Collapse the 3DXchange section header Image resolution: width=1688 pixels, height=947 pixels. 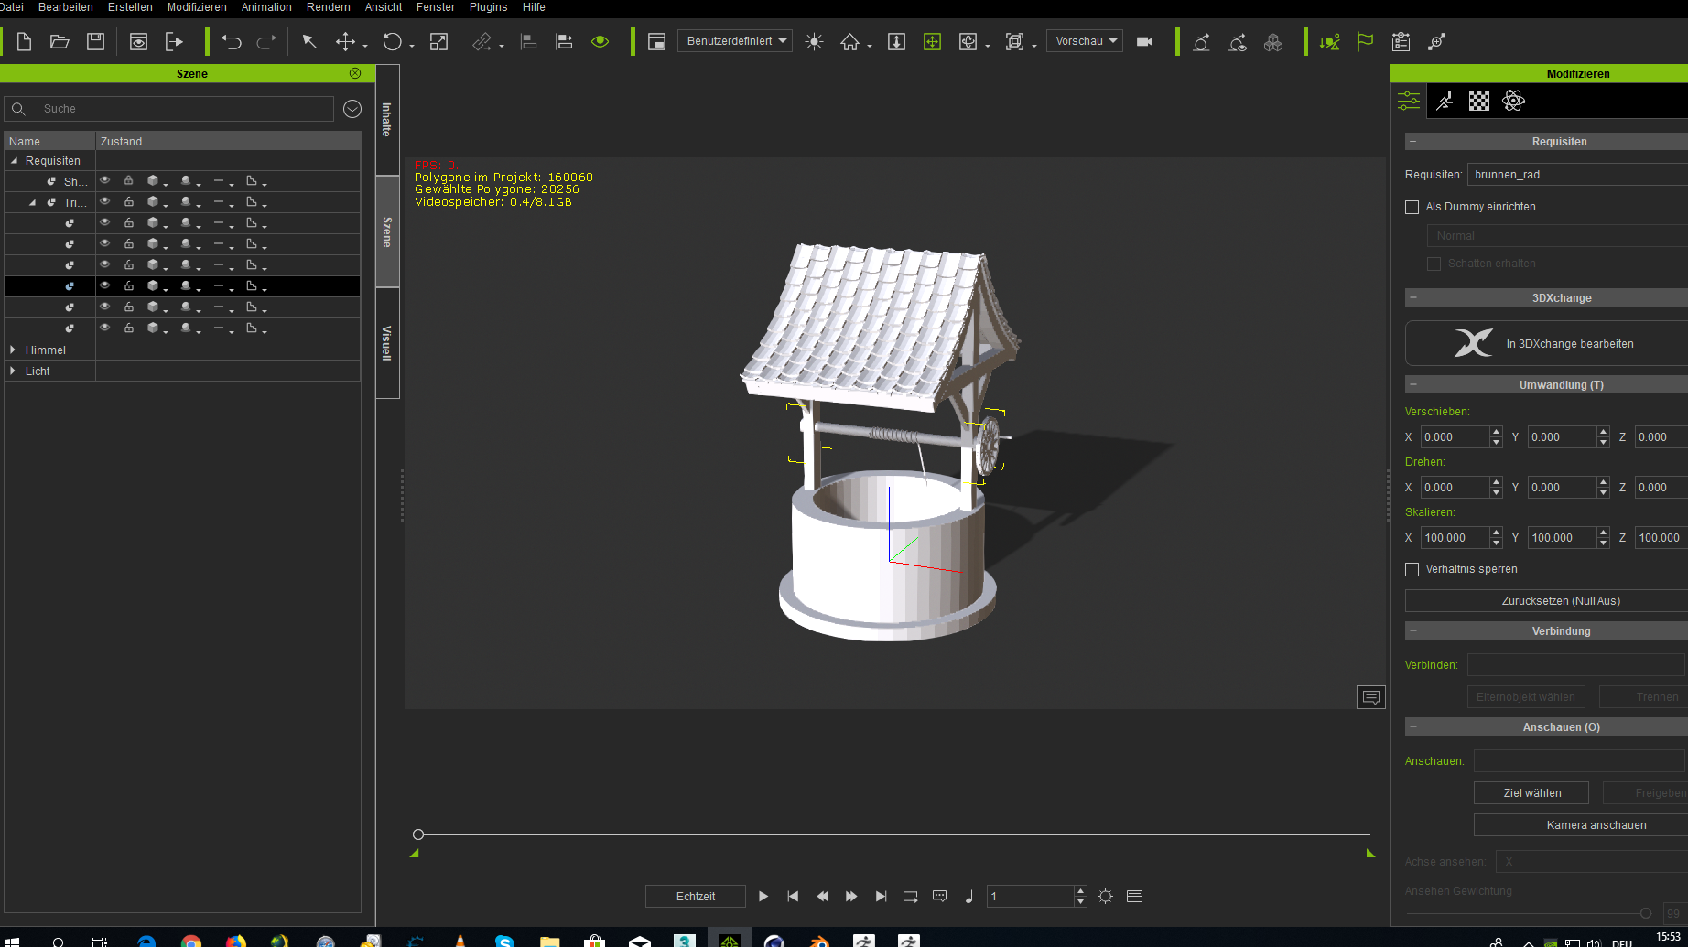pyautogui.click(x=1413, y=298)
